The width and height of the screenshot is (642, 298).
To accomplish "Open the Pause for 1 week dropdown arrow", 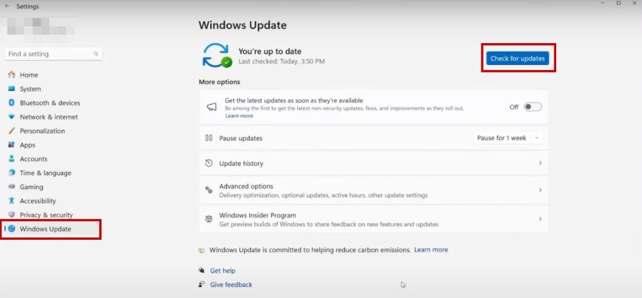I will pos(537,138).
